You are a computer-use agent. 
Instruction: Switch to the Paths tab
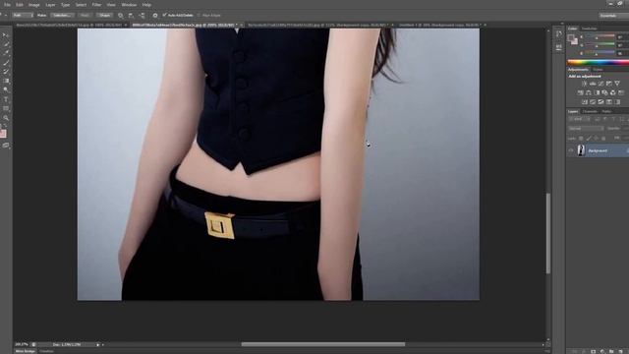pos(606,111)
